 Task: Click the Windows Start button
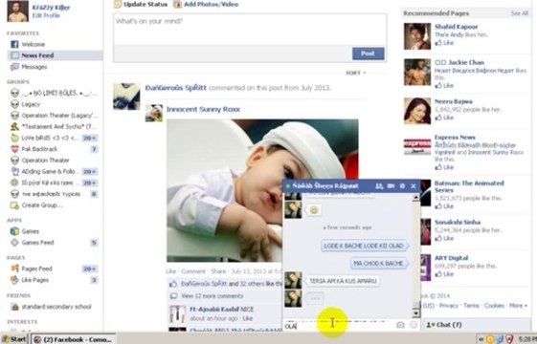click(13, 339)
